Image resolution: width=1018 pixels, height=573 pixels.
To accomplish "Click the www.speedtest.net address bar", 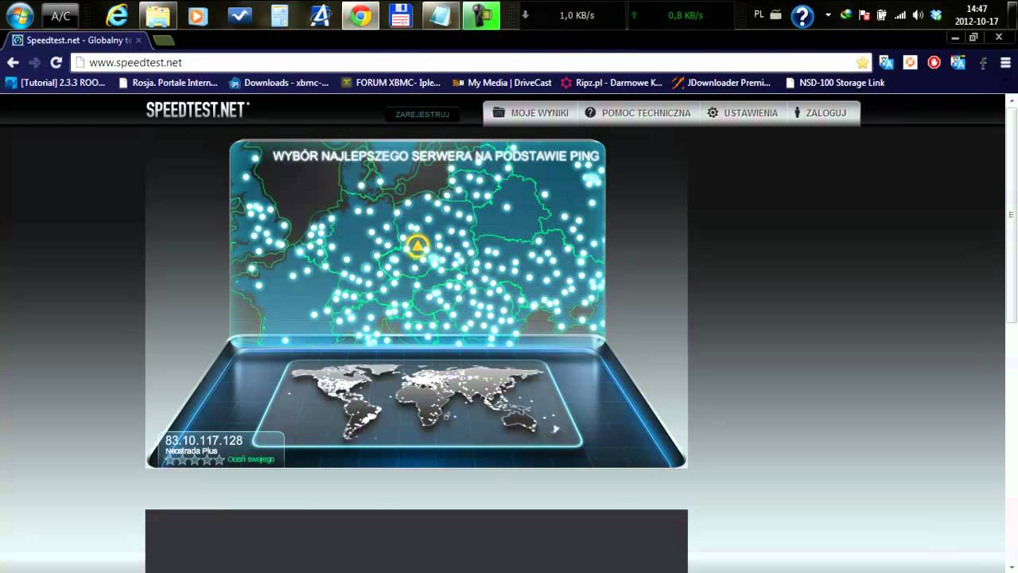I will coord(471,62).
